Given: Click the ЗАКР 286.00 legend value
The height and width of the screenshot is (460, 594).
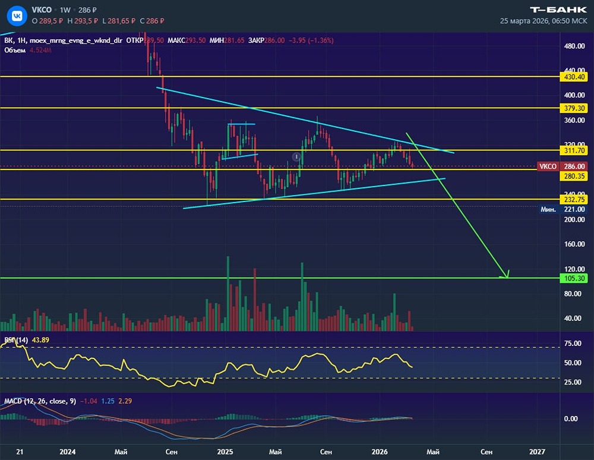Looking at the screenshot, I should pos(266,40).
